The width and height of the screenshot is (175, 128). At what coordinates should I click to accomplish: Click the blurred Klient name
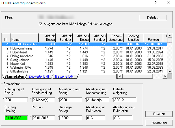[56, 17]
